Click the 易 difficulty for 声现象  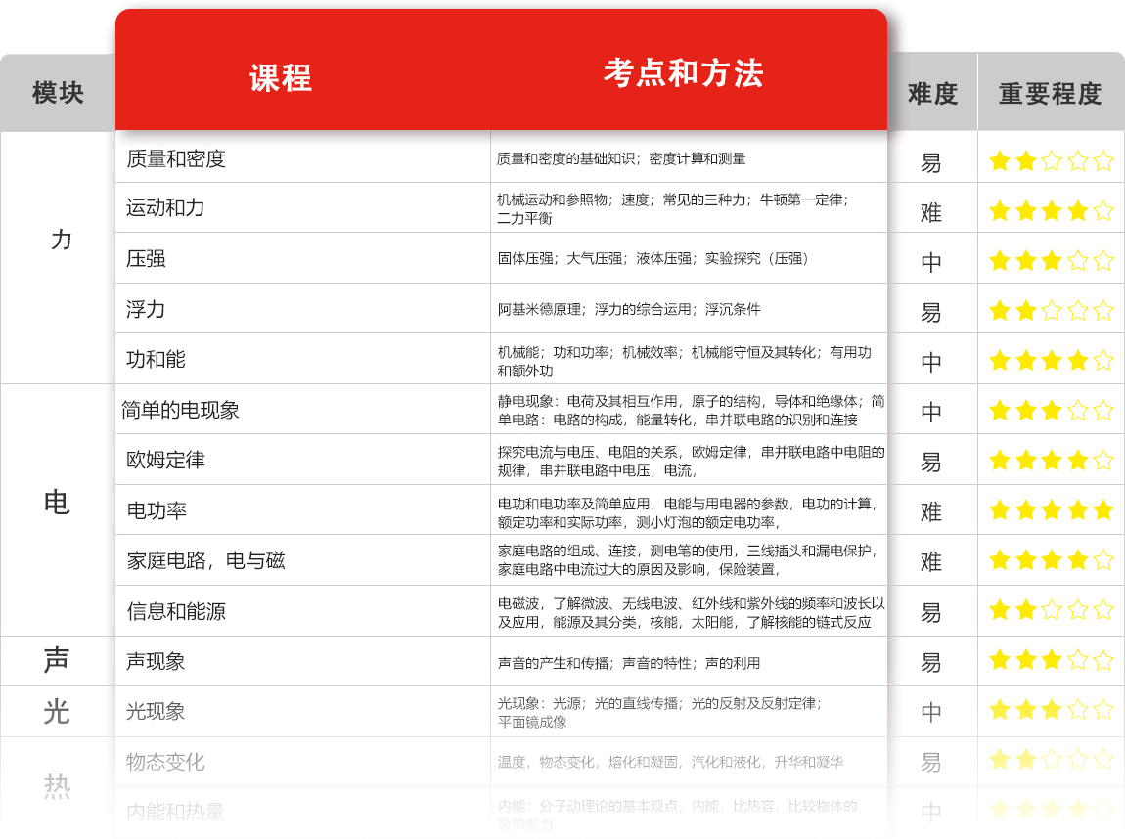[x=931, y=662]
